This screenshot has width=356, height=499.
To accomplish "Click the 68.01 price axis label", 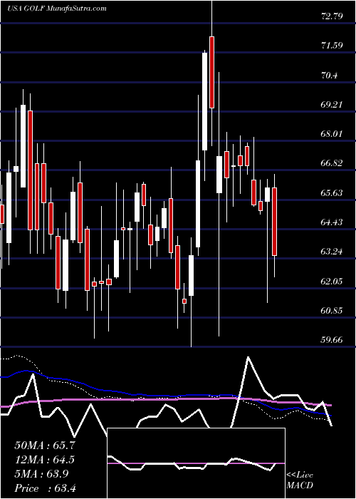I will (x=332, y=134).
